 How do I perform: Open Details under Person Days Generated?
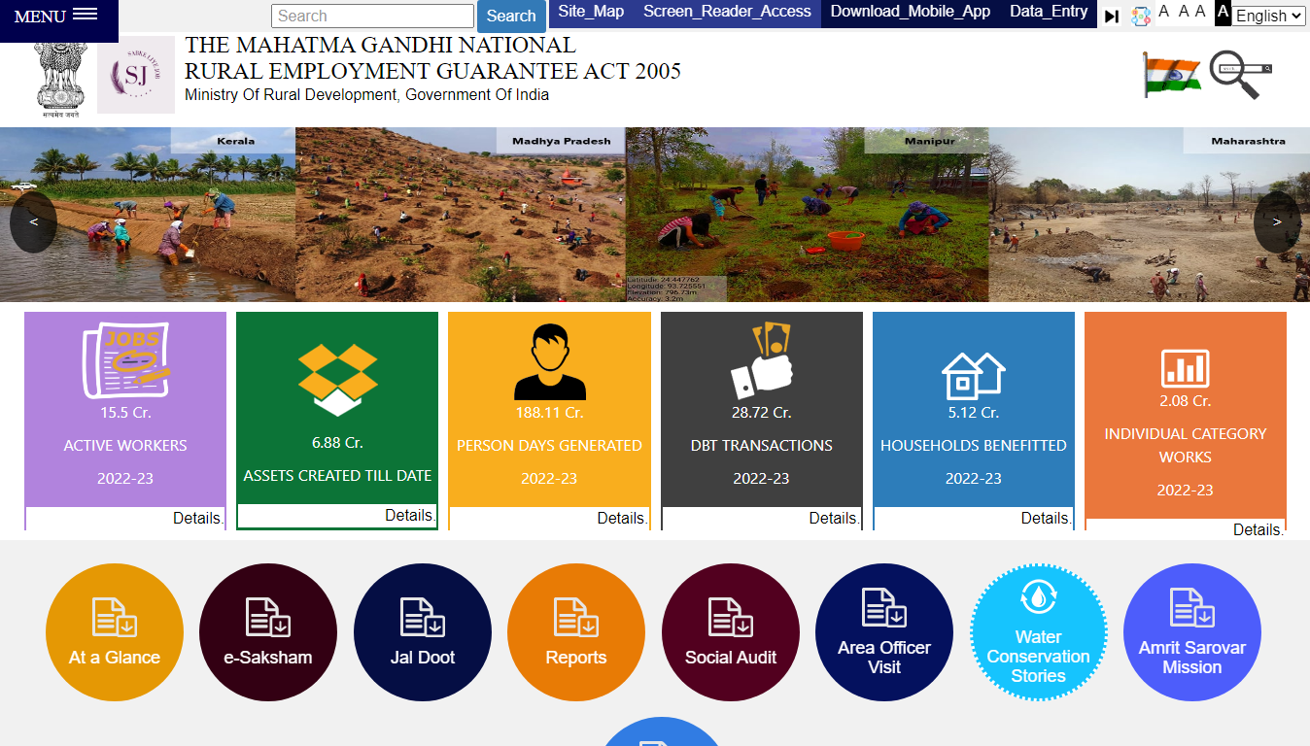pos(622,519)
